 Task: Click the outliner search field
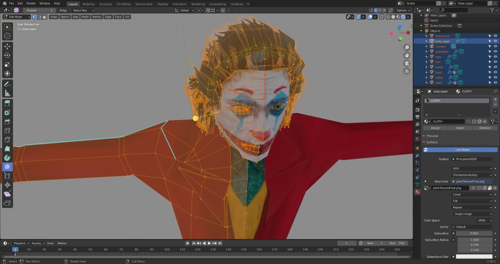pyautogui.click(x=454, y=10)
